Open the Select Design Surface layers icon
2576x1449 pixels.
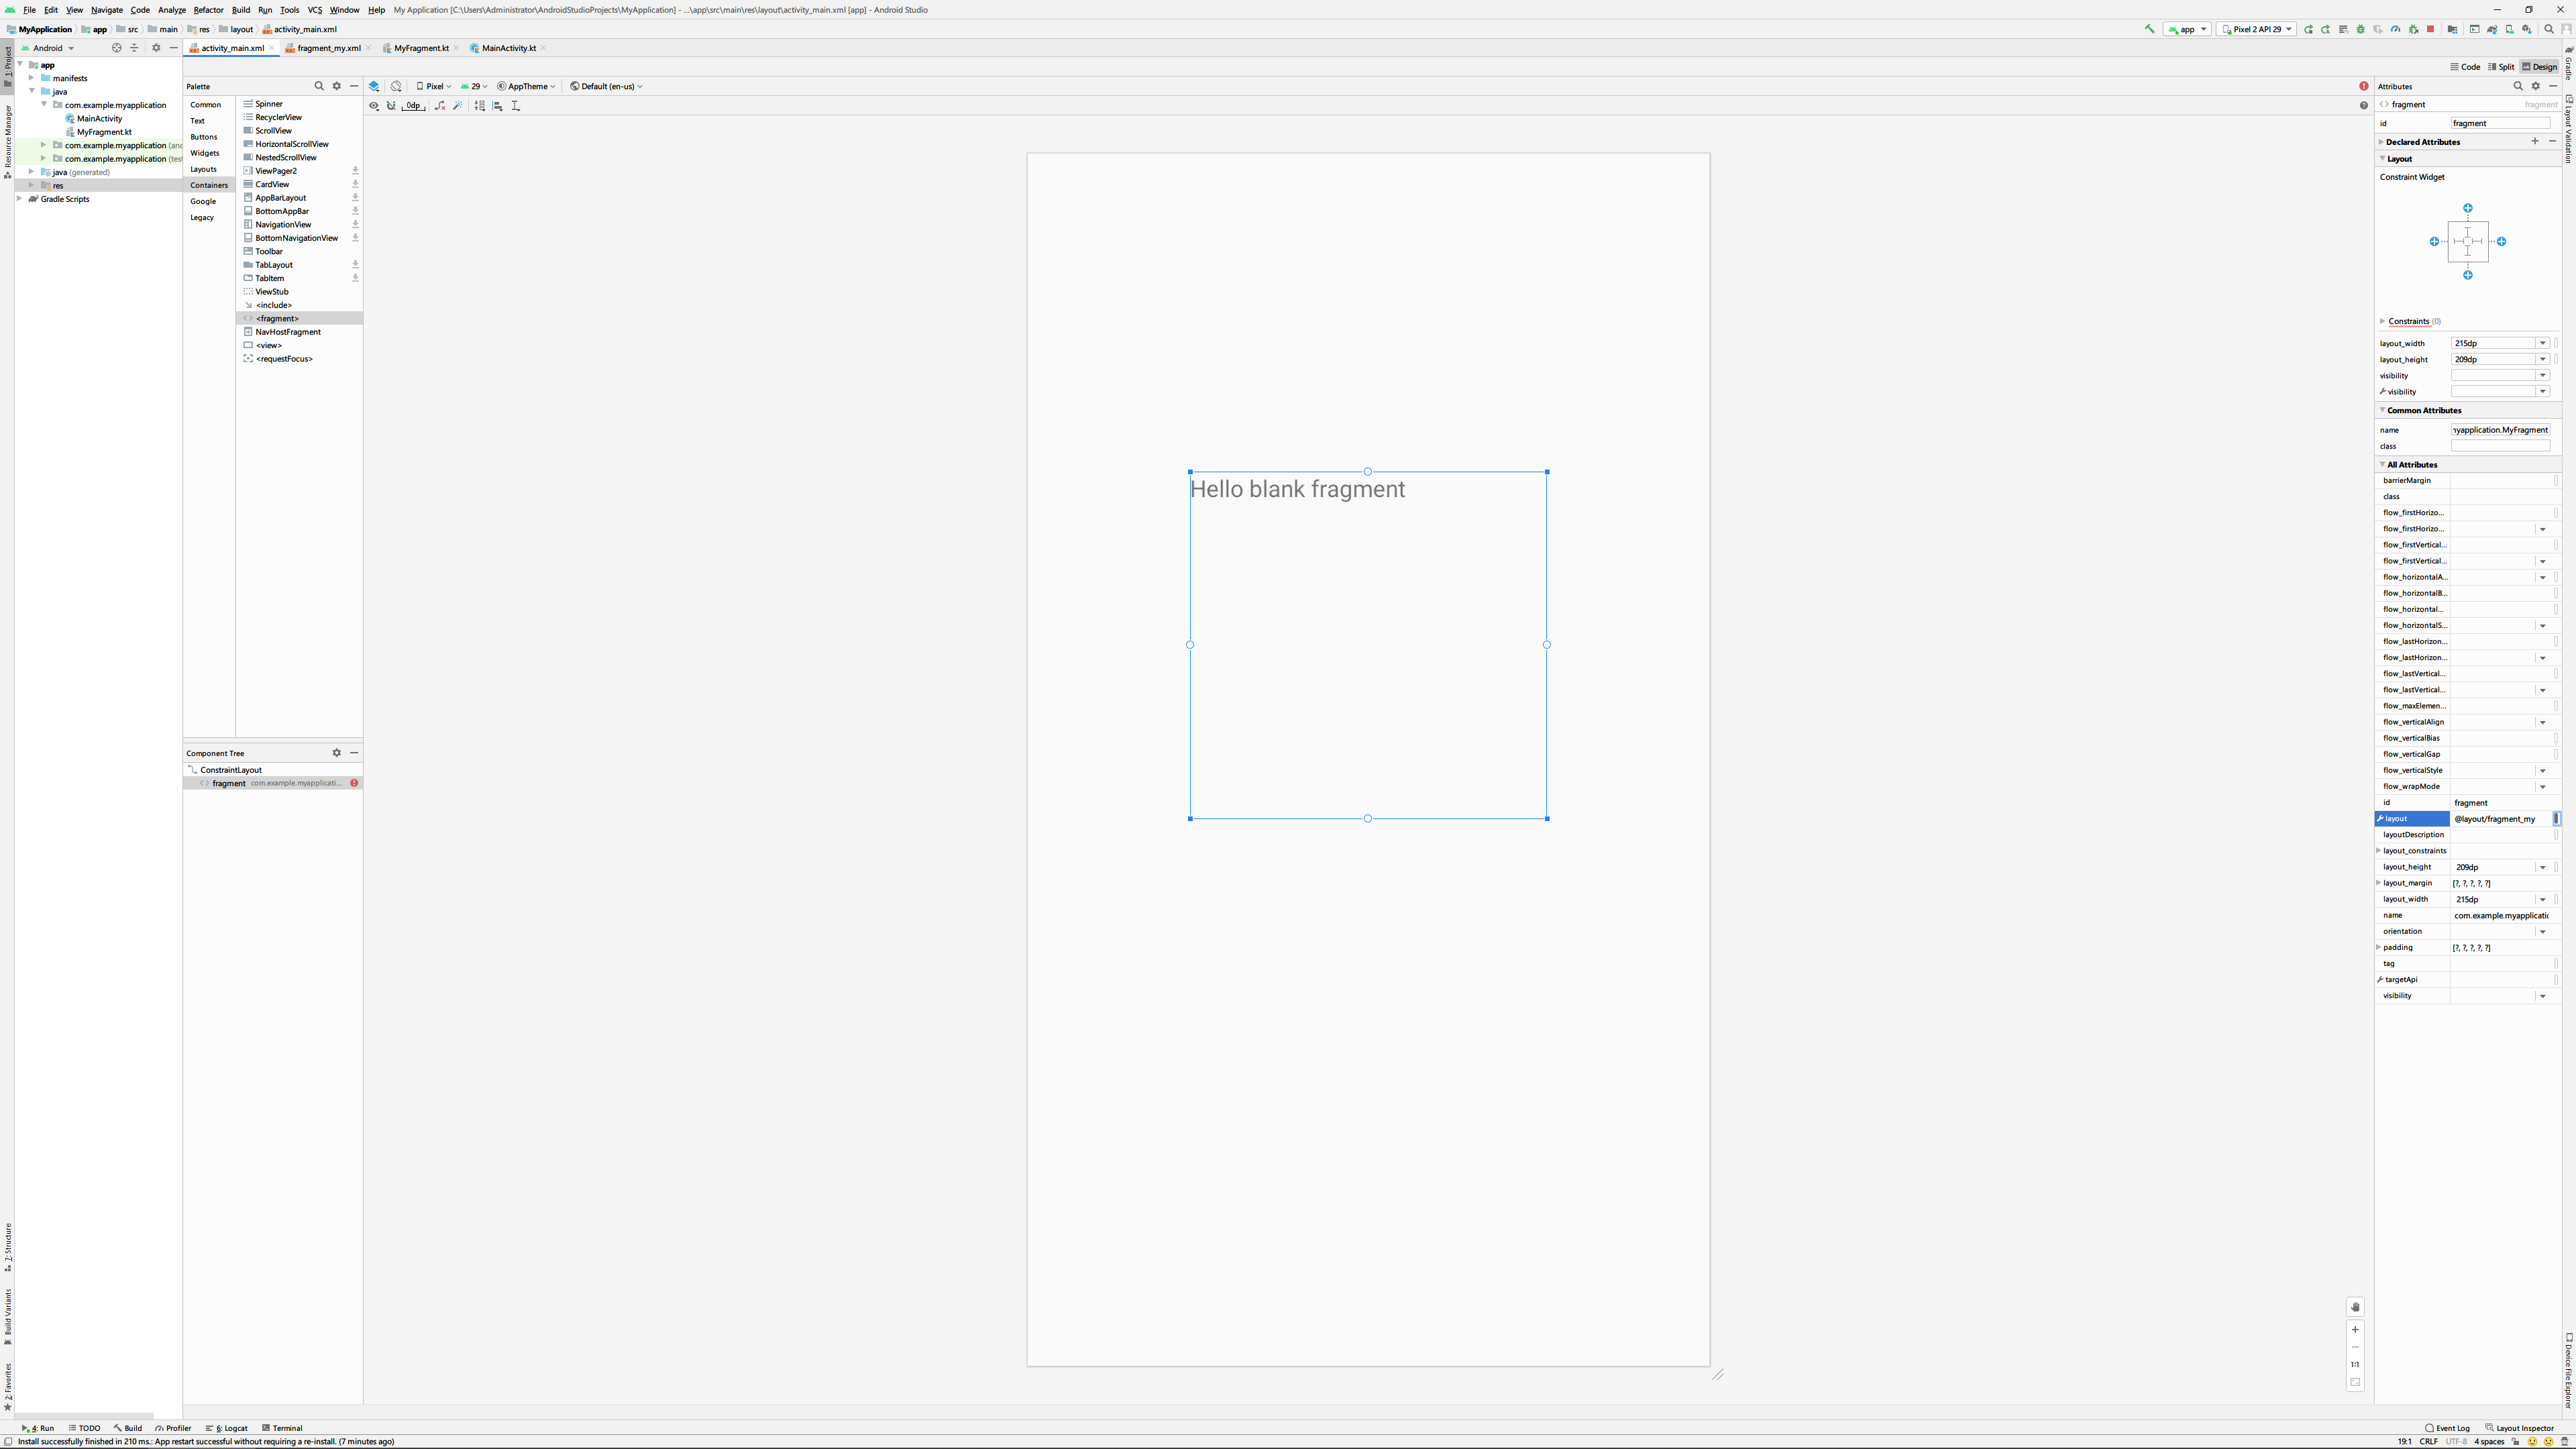tap(374, 86)
